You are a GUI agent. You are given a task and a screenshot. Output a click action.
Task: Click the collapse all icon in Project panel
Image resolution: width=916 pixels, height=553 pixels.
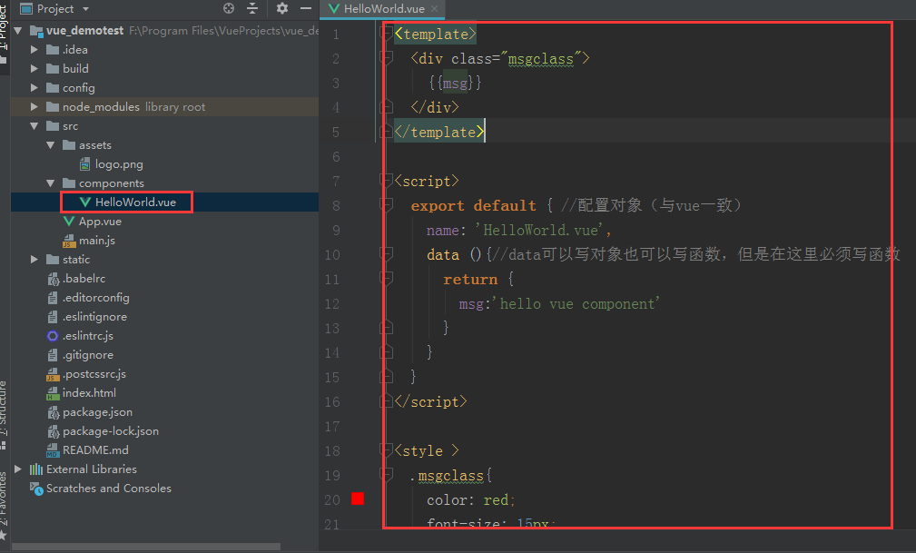[x=252, y=8]
